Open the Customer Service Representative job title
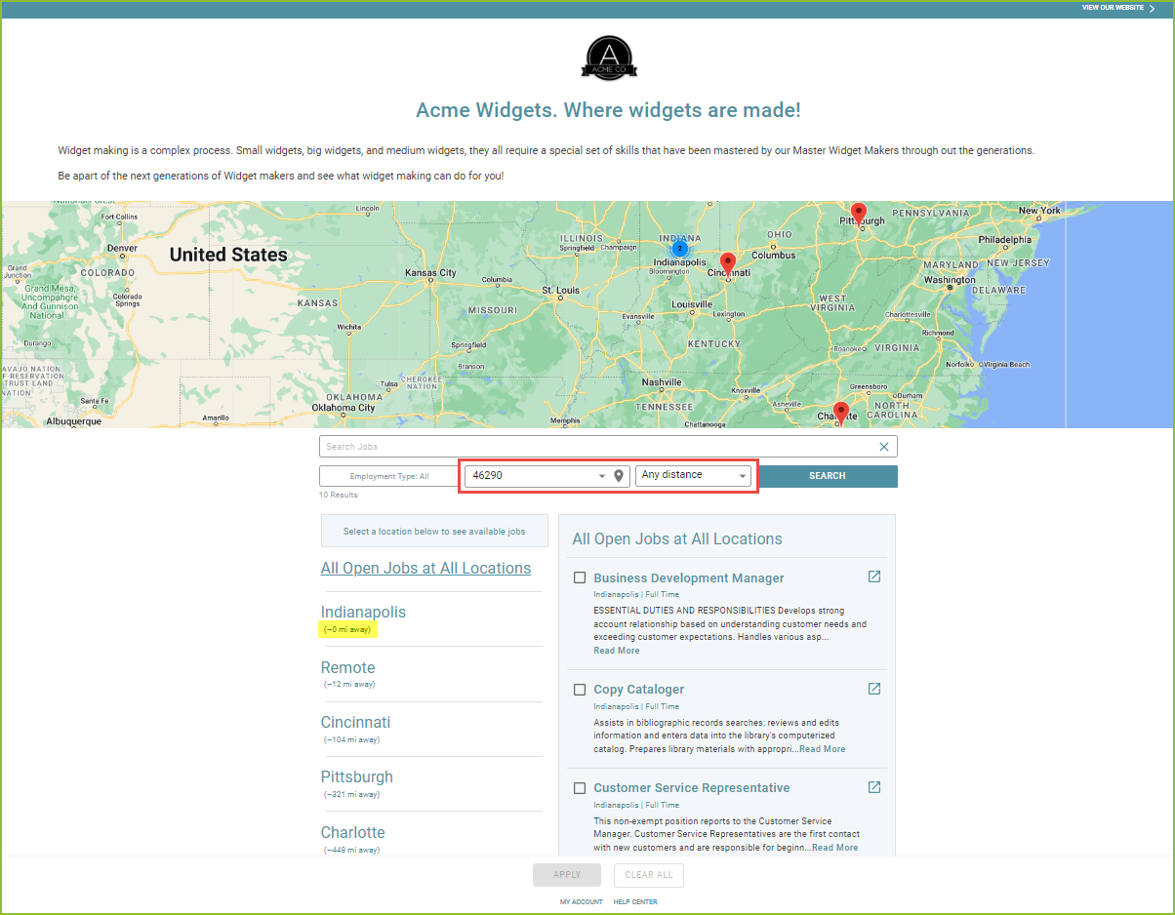1175x915 pixels. pos(692,787)
